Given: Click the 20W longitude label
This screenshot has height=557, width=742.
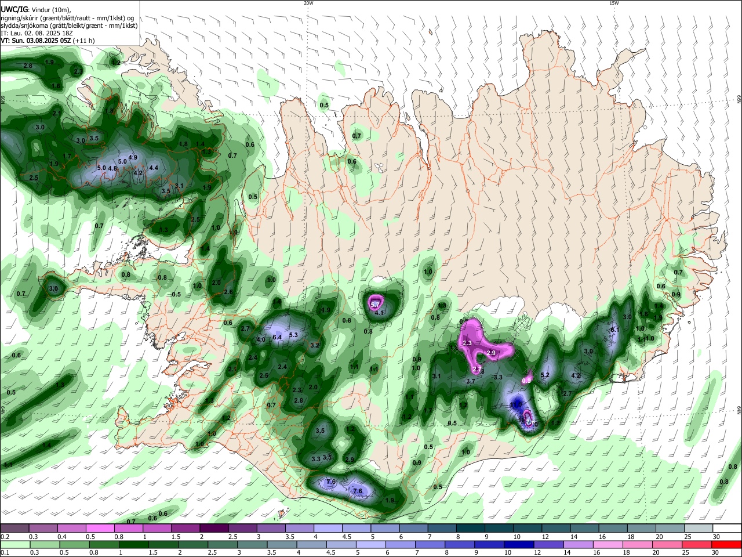Looking at the screenshot, I should pyautogui.click(x=308, y=3).
